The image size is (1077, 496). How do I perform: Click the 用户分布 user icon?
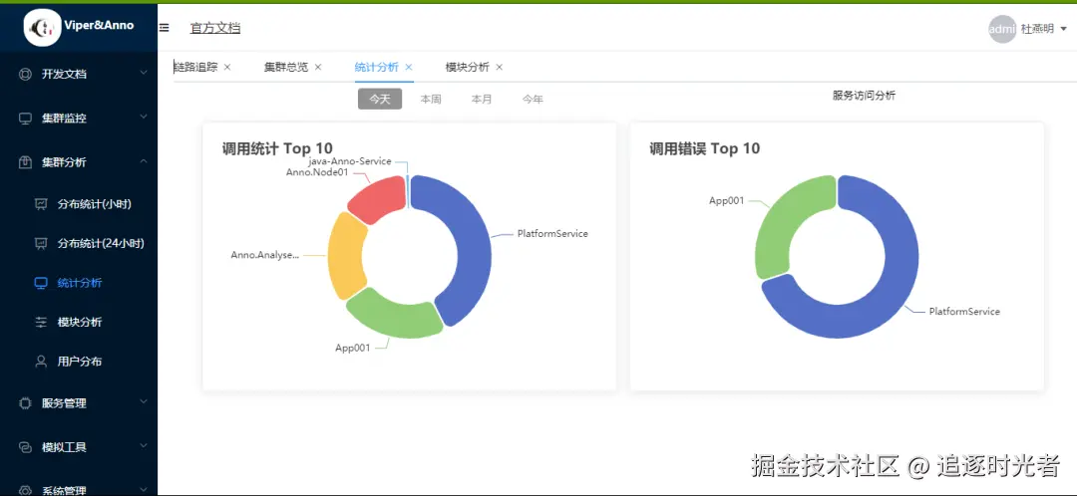(41, 362)
